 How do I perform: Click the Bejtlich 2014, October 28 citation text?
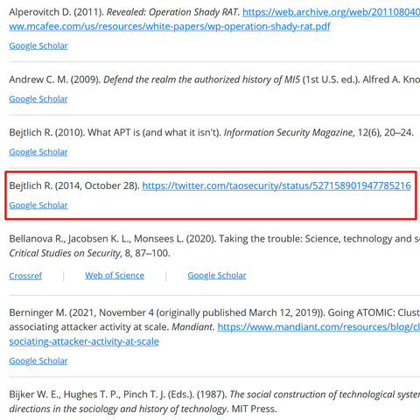tap(74, 185)
